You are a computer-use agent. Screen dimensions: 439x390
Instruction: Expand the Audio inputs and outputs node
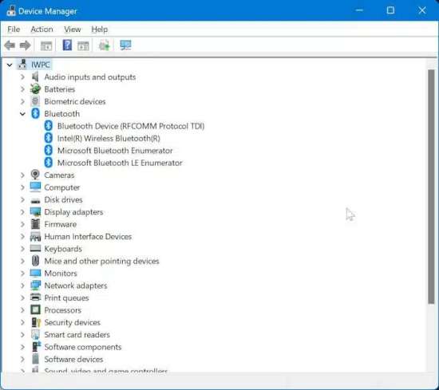(22, 77)
